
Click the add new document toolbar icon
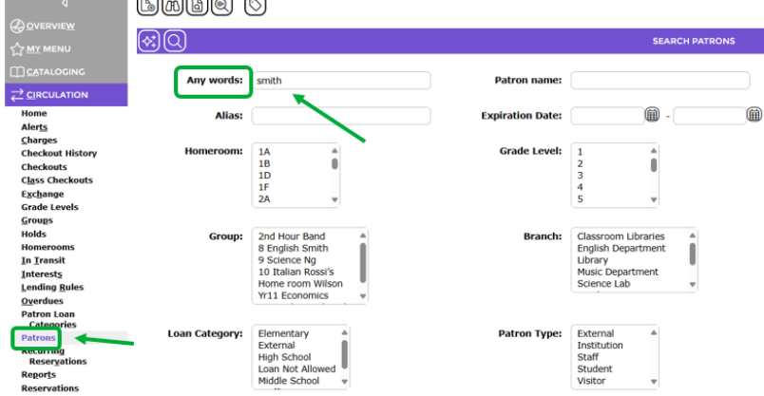tap(147, 7)
